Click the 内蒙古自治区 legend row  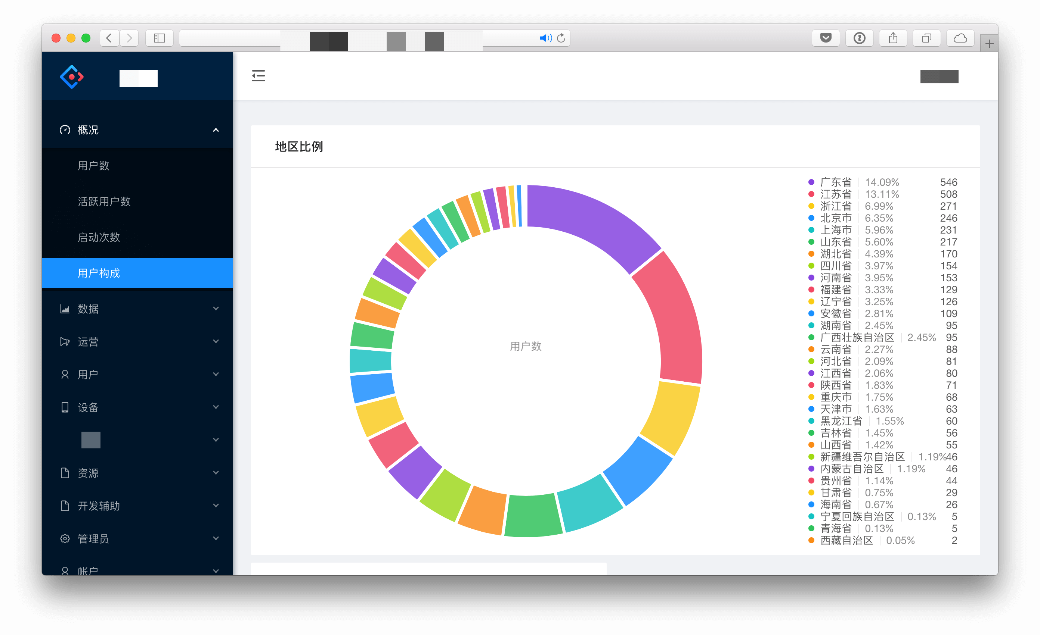coord(883,469)
